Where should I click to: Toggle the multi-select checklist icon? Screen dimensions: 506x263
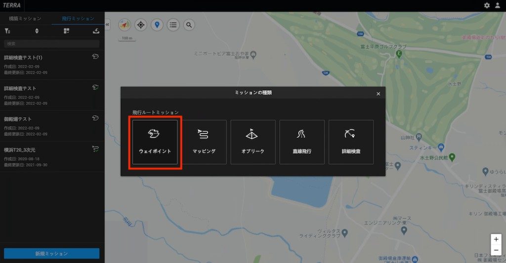66,31
